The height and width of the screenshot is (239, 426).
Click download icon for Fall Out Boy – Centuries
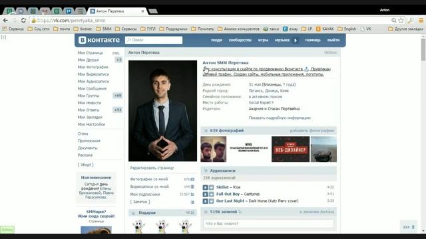(212, 195)
